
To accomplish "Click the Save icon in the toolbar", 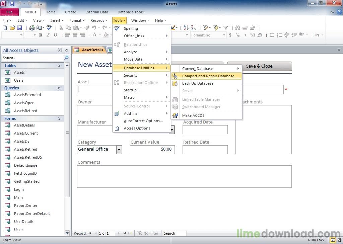I will coord(20,28).
